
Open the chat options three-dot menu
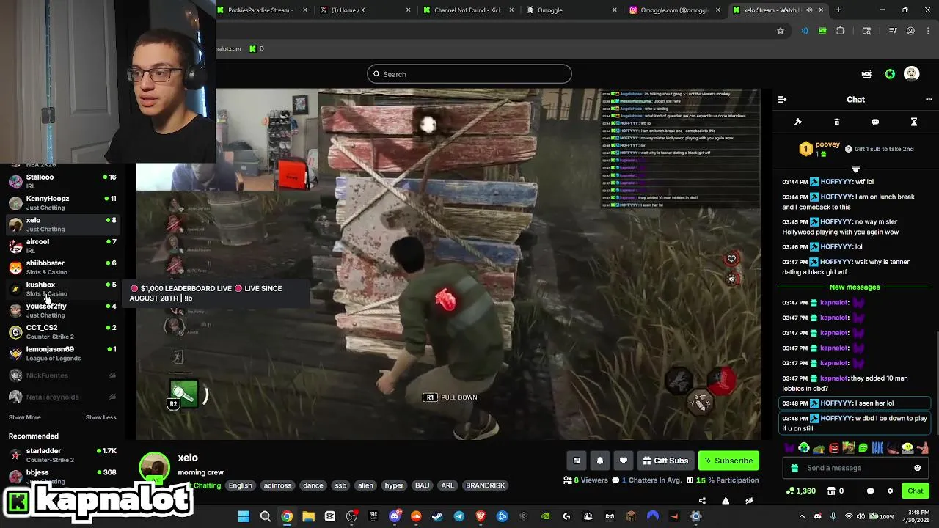pyautogui.click(x=929, y=99)
